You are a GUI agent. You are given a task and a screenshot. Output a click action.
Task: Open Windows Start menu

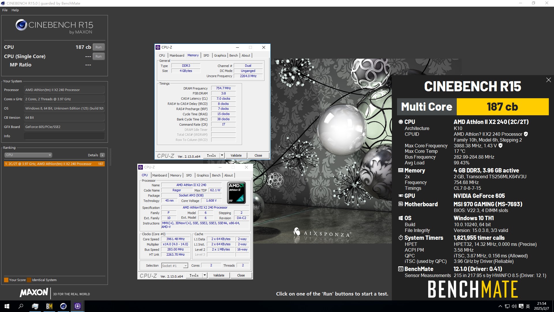[x=7, y=306]
